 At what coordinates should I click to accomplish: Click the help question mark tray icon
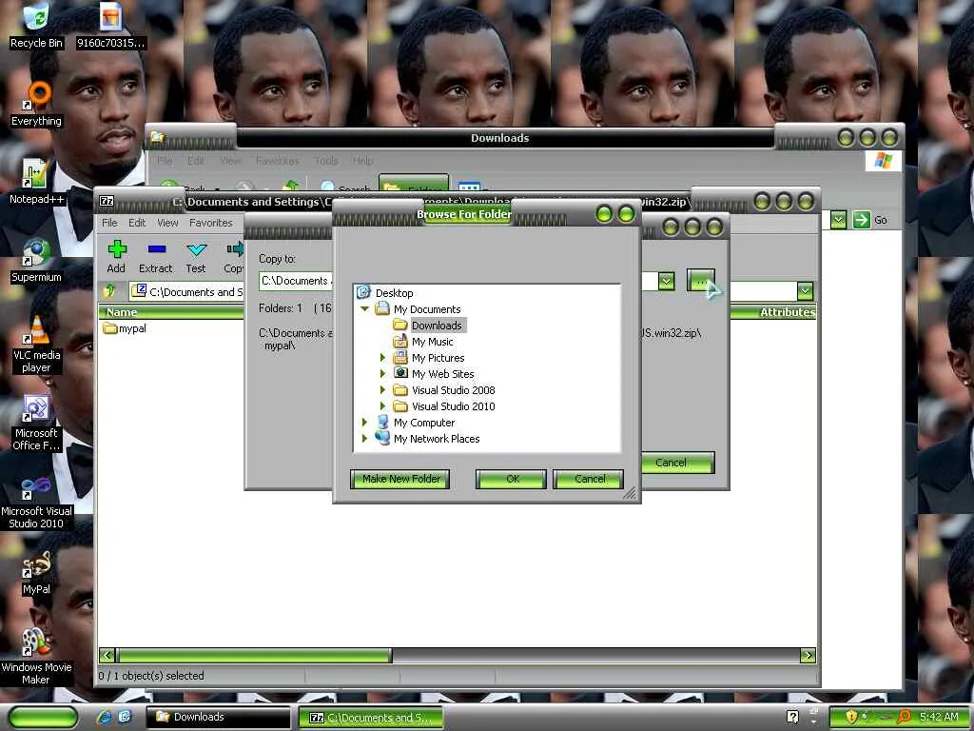click(792, 717)
